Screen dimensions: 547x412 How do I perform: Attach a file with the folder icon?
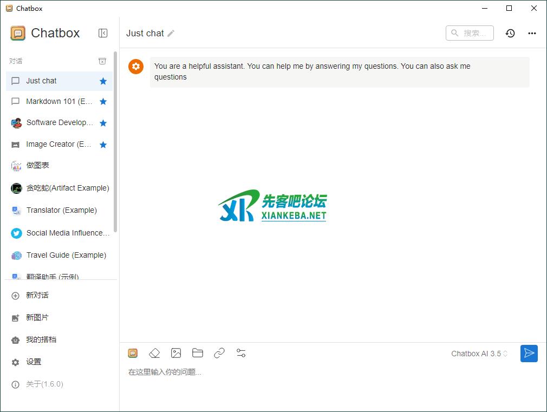(x=198, y=353)
